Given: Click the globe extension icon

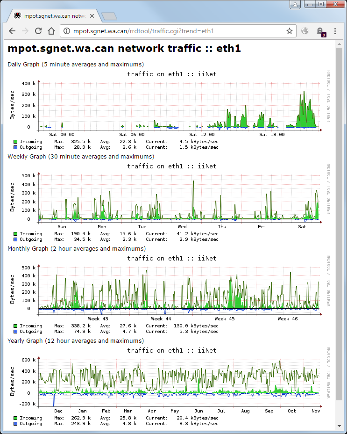Looking at the screenshot, I should 305,31.
